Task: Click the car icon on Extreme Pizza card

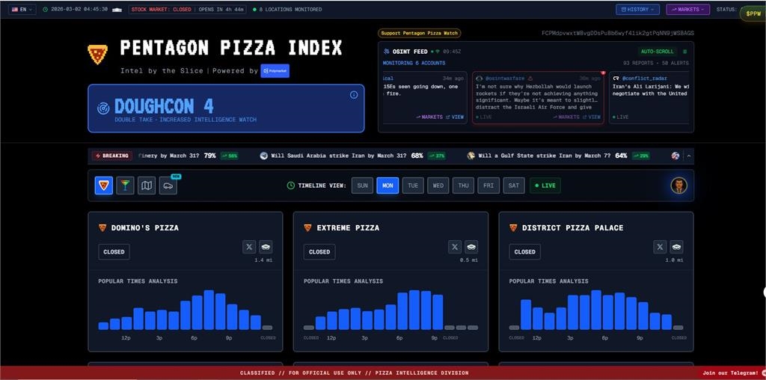Action: (x=471, y=247)
